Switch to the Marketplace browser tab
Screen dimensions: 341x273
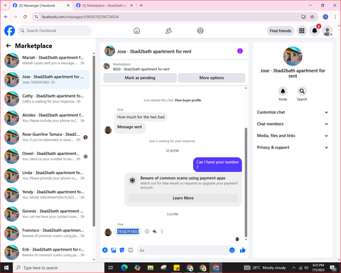[x=104, y=5]
